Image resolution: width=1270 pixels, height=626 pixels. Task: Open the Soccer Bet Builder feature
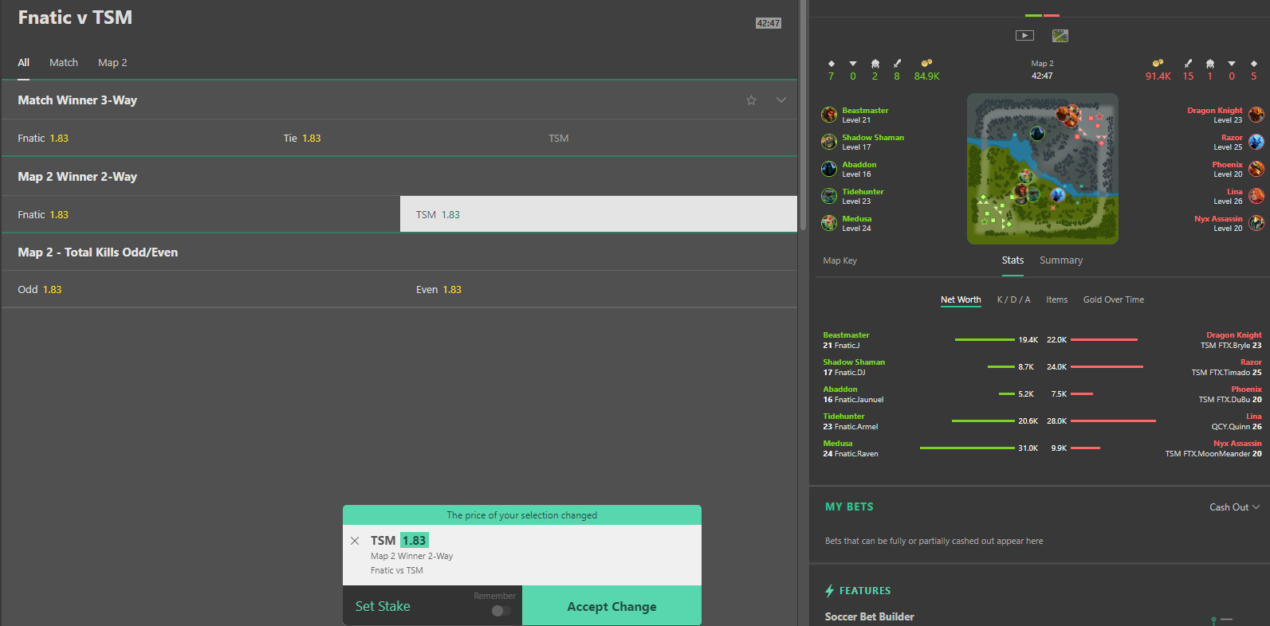coord(869,616)
